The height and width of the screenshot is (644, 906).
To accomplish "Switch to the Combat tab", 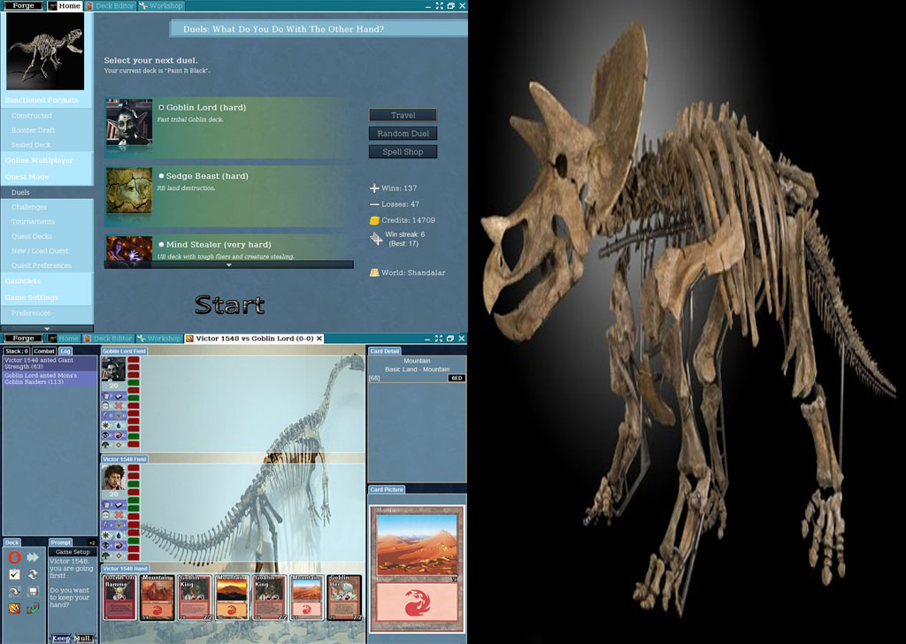I will point(44,351).
